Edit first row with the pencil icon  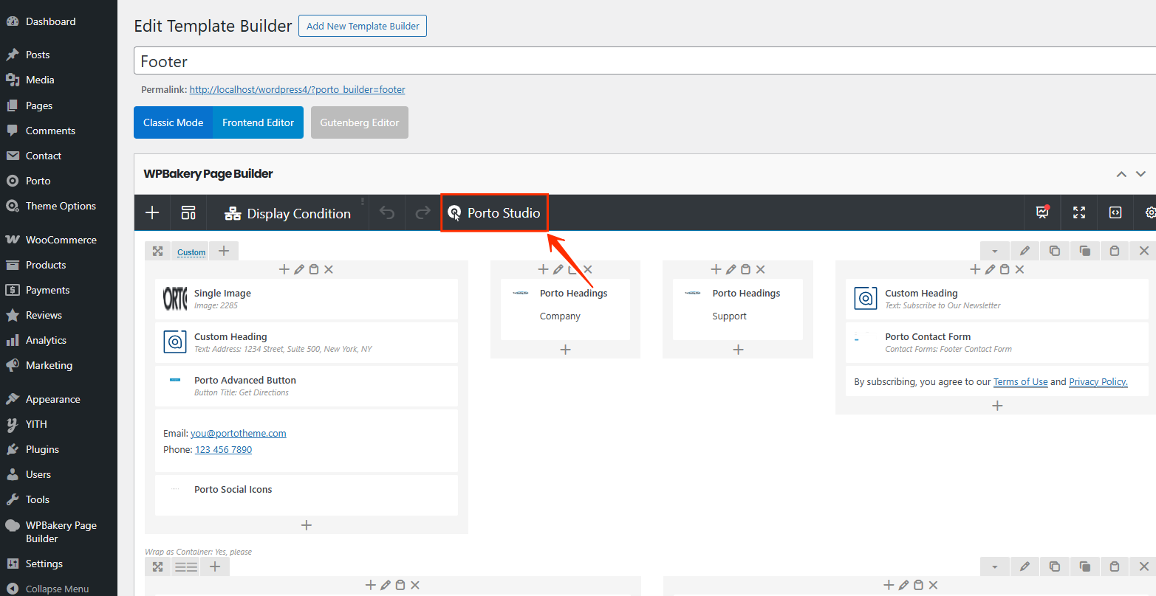coord(1025,252)
